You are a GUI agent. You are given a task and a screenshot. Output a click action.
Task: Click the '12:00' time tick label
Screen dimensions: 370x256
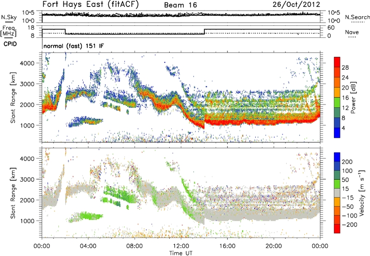point(181,246)
